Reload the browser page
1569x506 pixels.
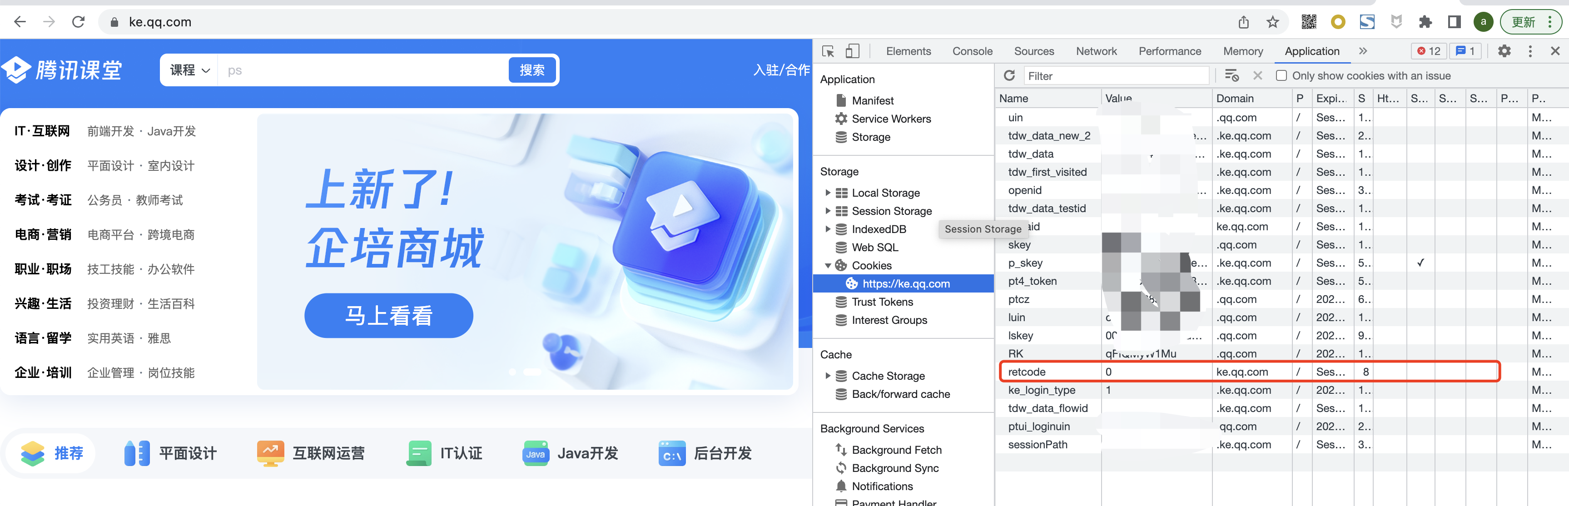point(78,23)
